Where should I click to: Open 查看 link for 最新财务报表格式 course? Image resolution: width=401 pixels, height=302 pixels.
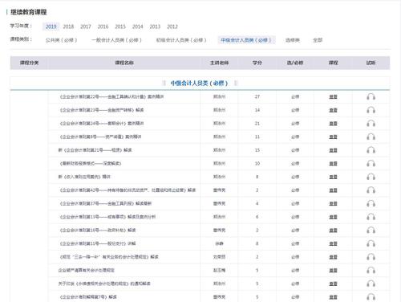click(333, 163)
